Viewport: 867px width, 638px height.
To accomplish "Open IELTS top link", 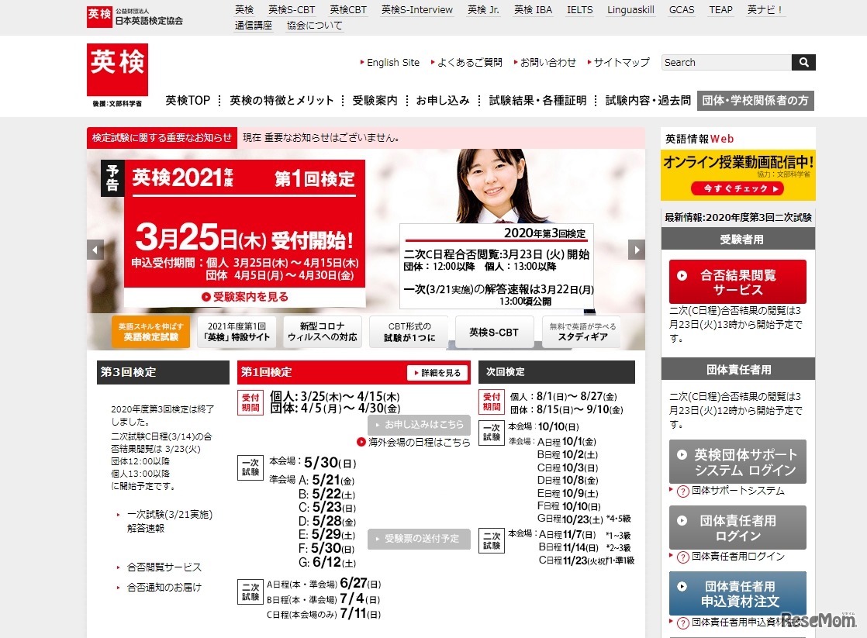I will coord(579,10).
